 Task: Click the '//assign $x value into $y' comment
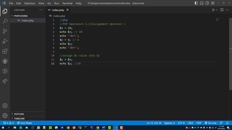80,56
